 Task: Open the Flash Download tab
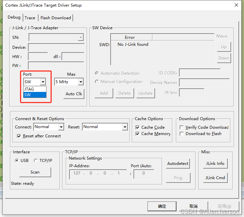[x=55, y=18]
